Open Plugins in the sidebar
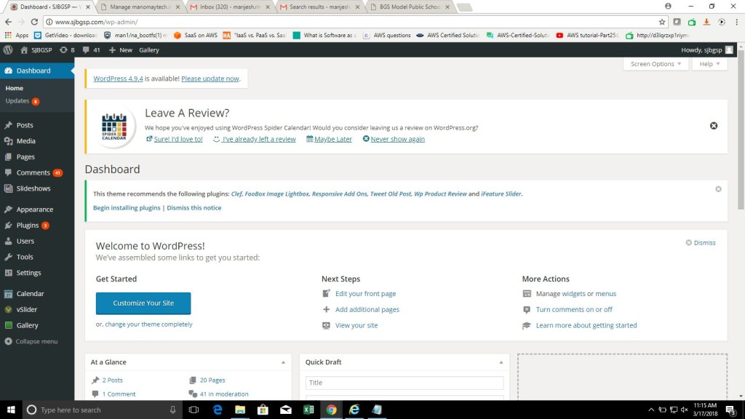The height and width of the screenshot is (419, 745). coord(28,226)
